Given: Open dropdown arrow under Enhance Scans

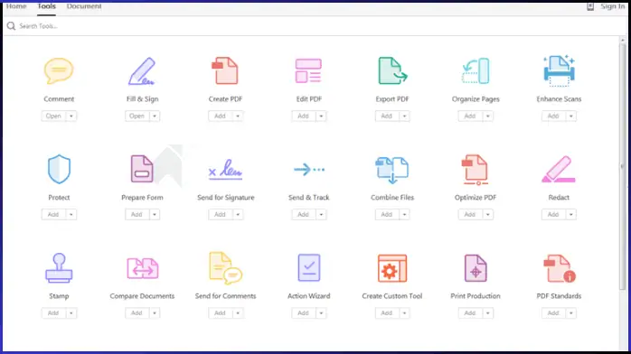Looking at the screenshot, I should 571,116.
